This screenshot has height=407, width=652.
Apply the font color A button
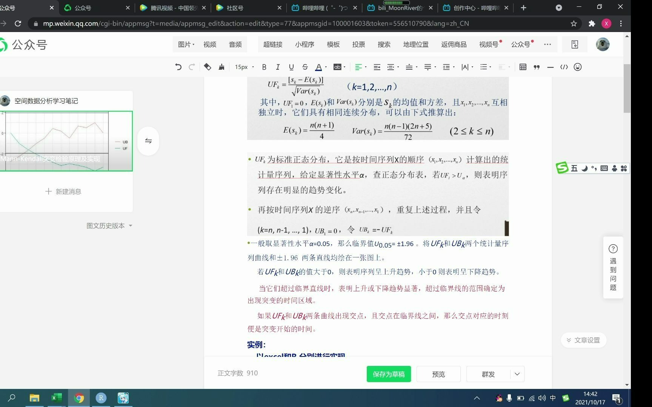(318, 67)
